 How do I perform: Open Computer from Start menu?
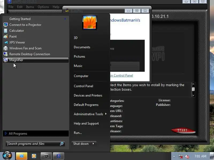pos(81,76)
